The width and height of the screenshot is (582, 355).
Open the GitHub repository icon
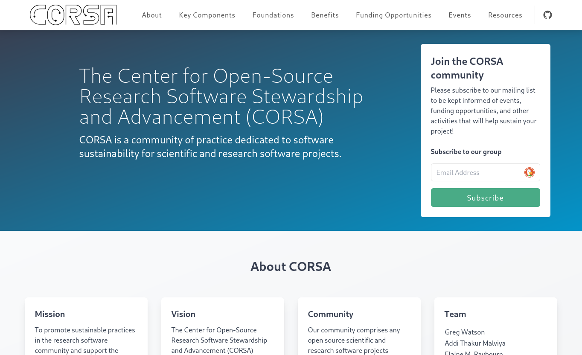547,15
